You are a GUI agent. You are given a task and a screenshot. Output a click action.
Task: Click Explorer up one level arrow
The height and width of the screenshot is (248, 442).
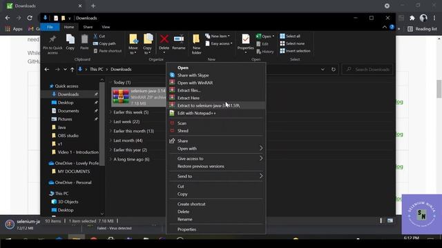72,69
